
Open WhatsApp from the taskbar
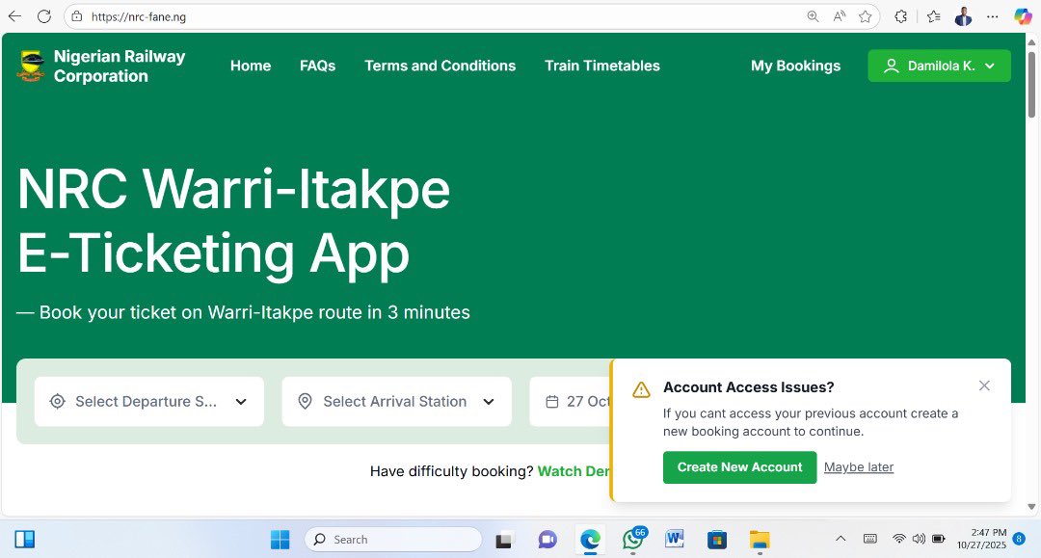[x=633, y=540]
